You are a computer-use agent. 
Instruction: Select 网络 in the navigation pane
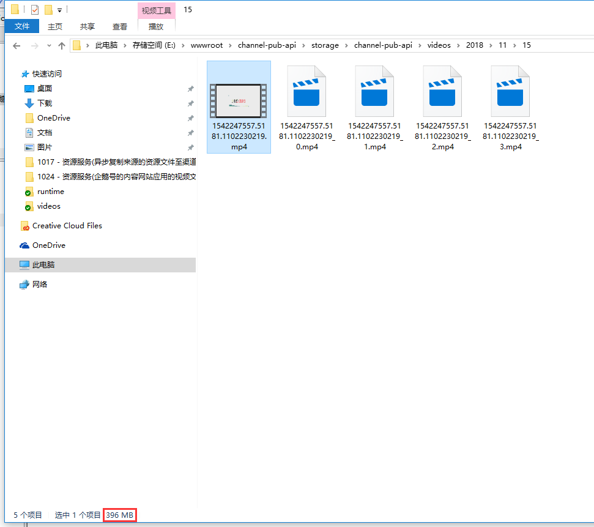click(39, 285)
